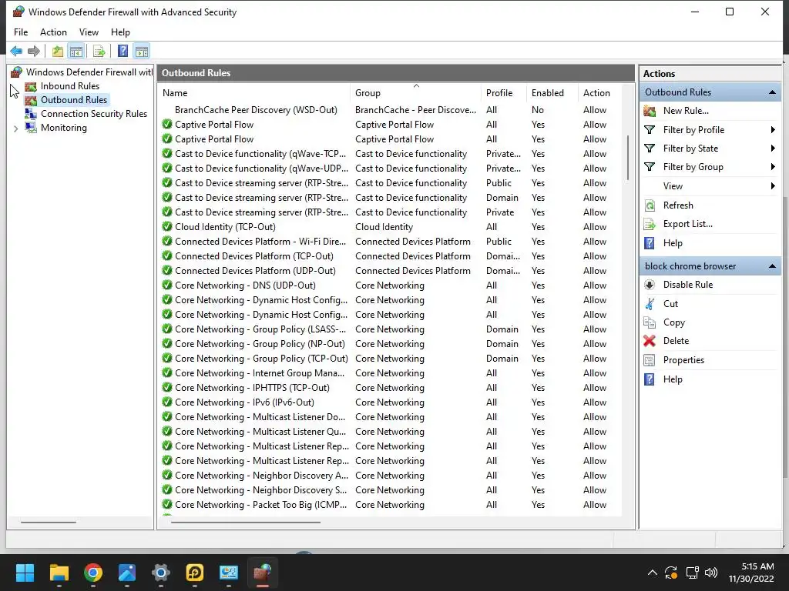Sort by the Profile column header

pyautogui.click(x=504, y=93)
